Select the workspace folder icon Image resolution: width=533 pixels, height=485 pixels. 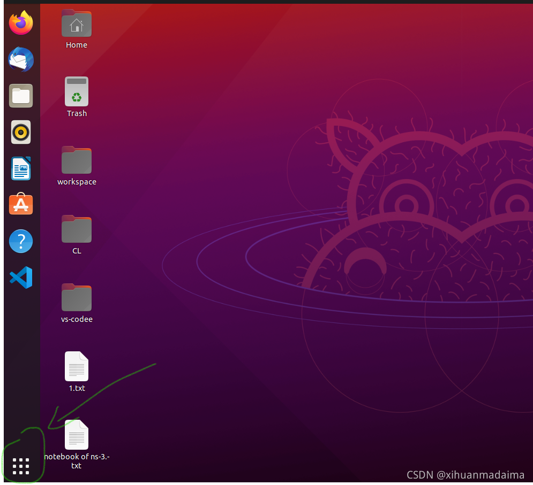coord(77,160)
